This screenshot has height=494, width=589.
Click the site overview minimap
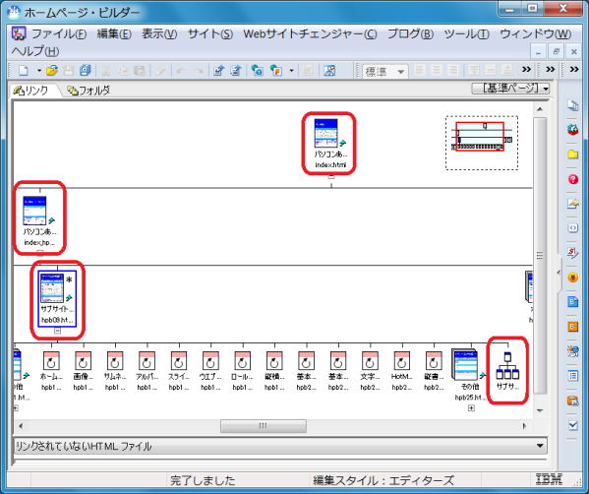pyautogui.click(x=482, y=143)
